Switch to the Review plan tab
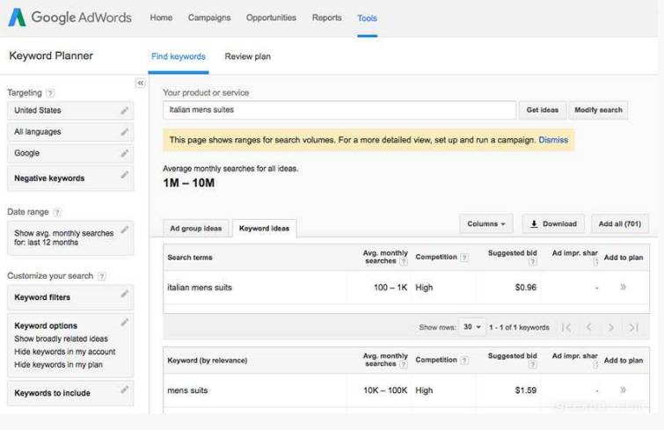 [247, 56]
